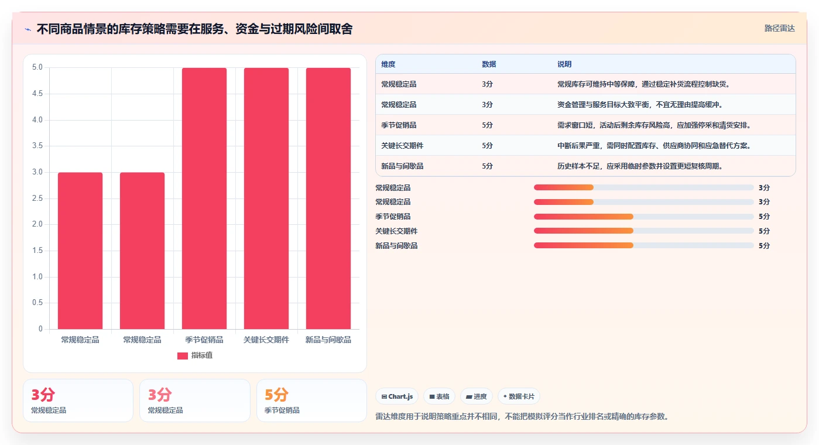Click the 4.5 y-axis tick label

click(37, 94)
